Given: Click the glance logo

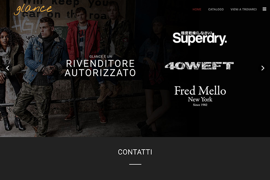Looking at the screenshot, I should (33, 9).
